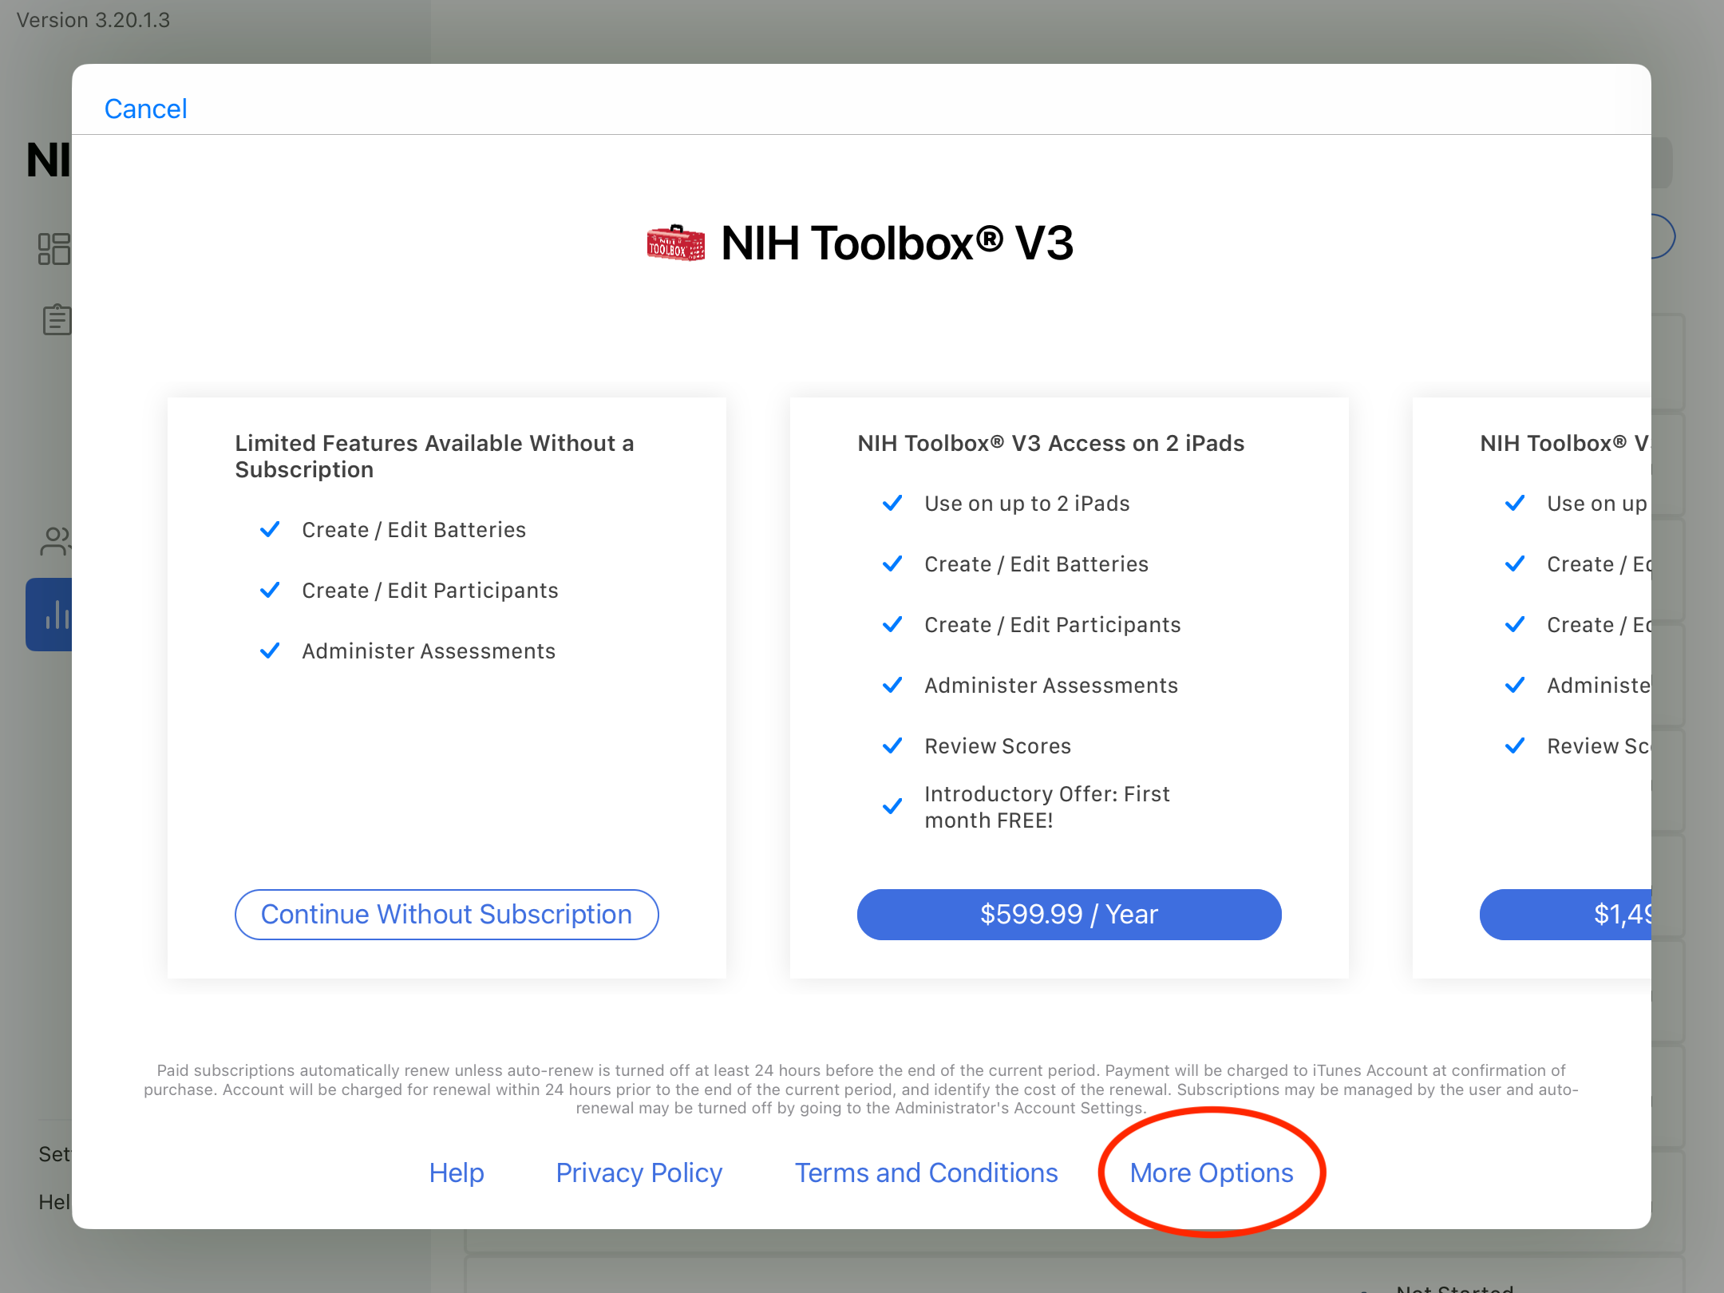This screenshot has height=1293, width=1724.
Task: Open the Help link at the dialog bottom
Action: 457,1172
